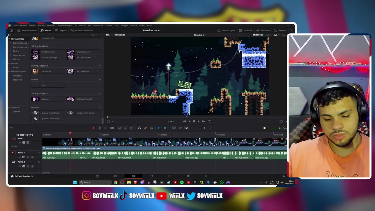
Task: Open the Fusion menu
Action: coord(108,25)
